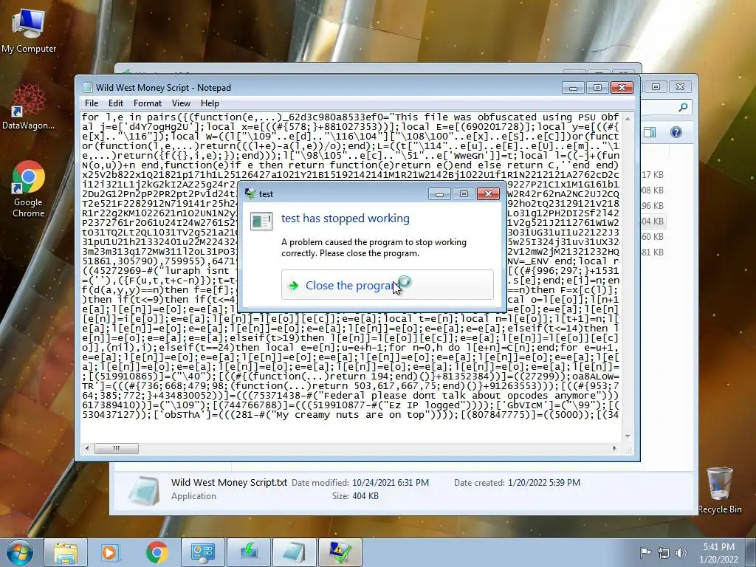
Task: Click the Wild West Money Script.txt filename
Action: (x=229, y=482)
